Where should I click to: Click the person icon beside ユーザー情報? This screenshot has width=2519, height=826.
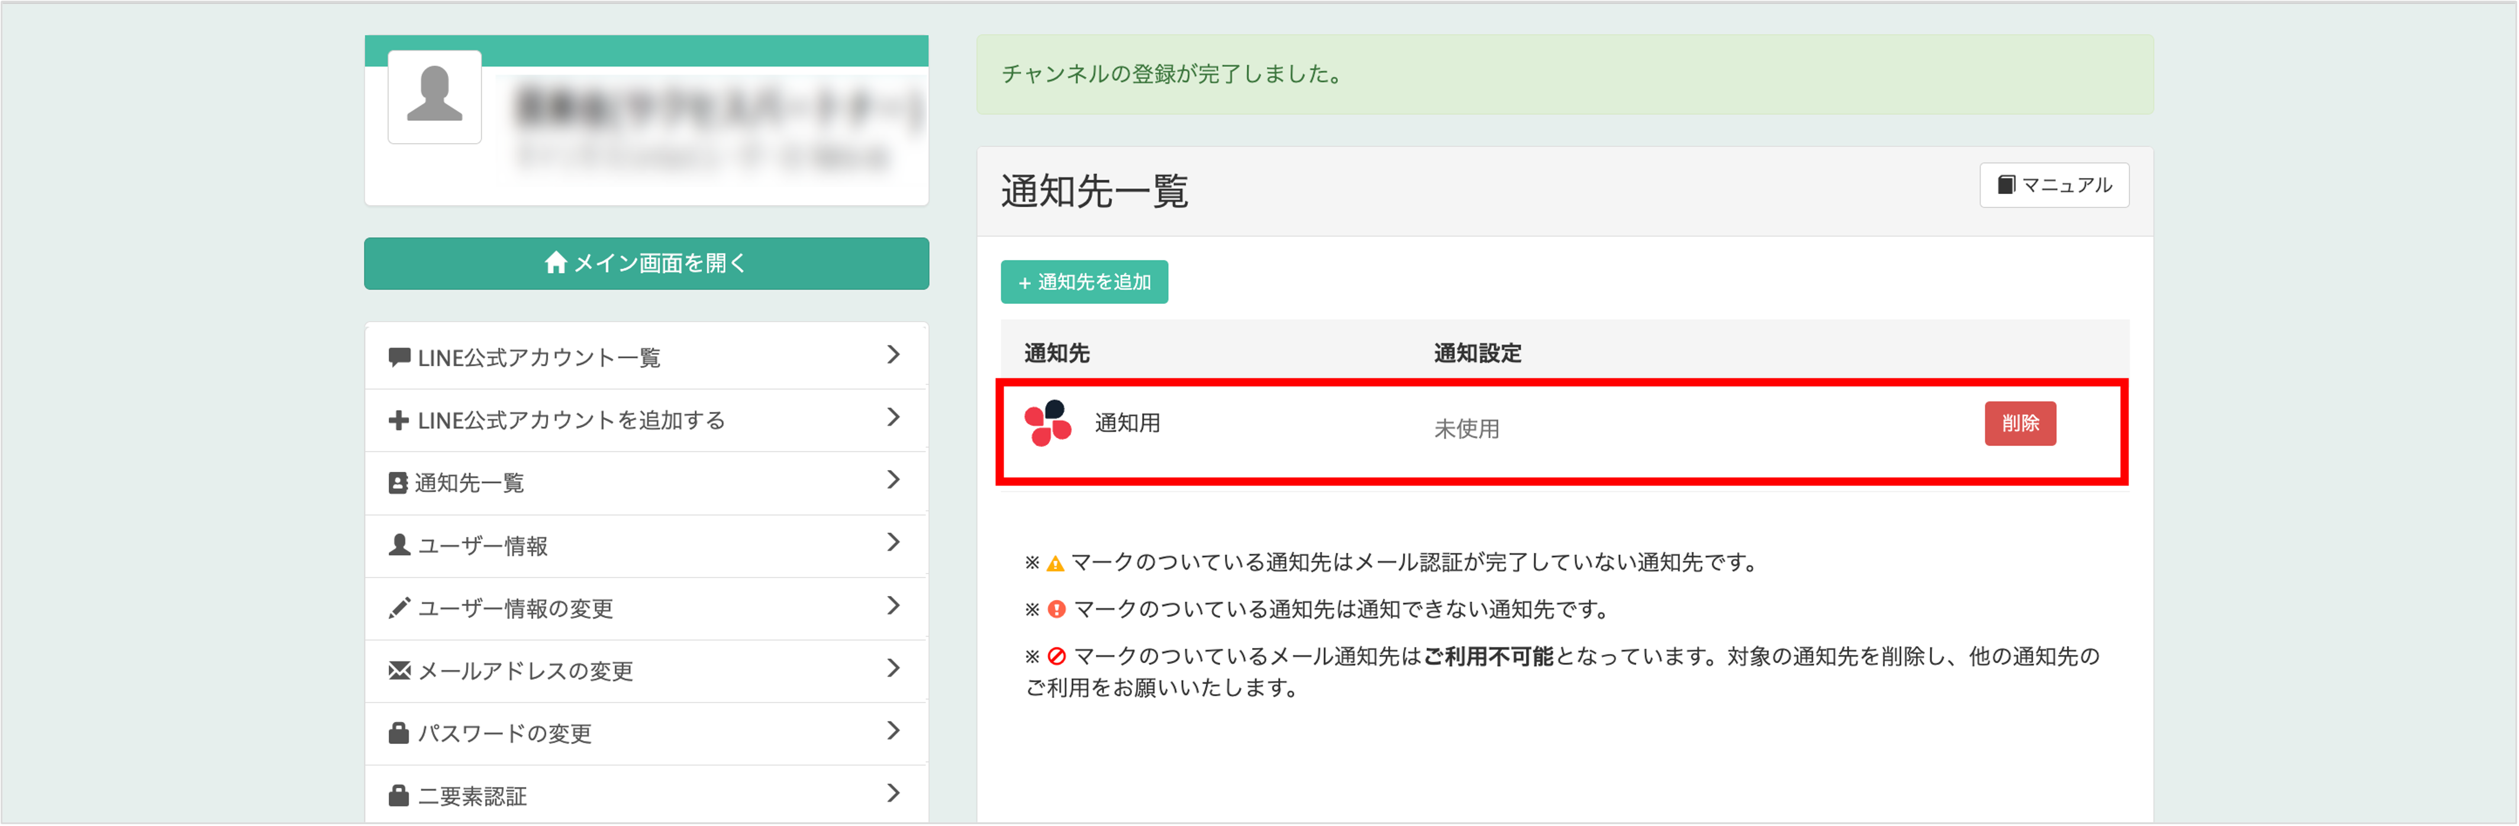[x=398, y=546]
